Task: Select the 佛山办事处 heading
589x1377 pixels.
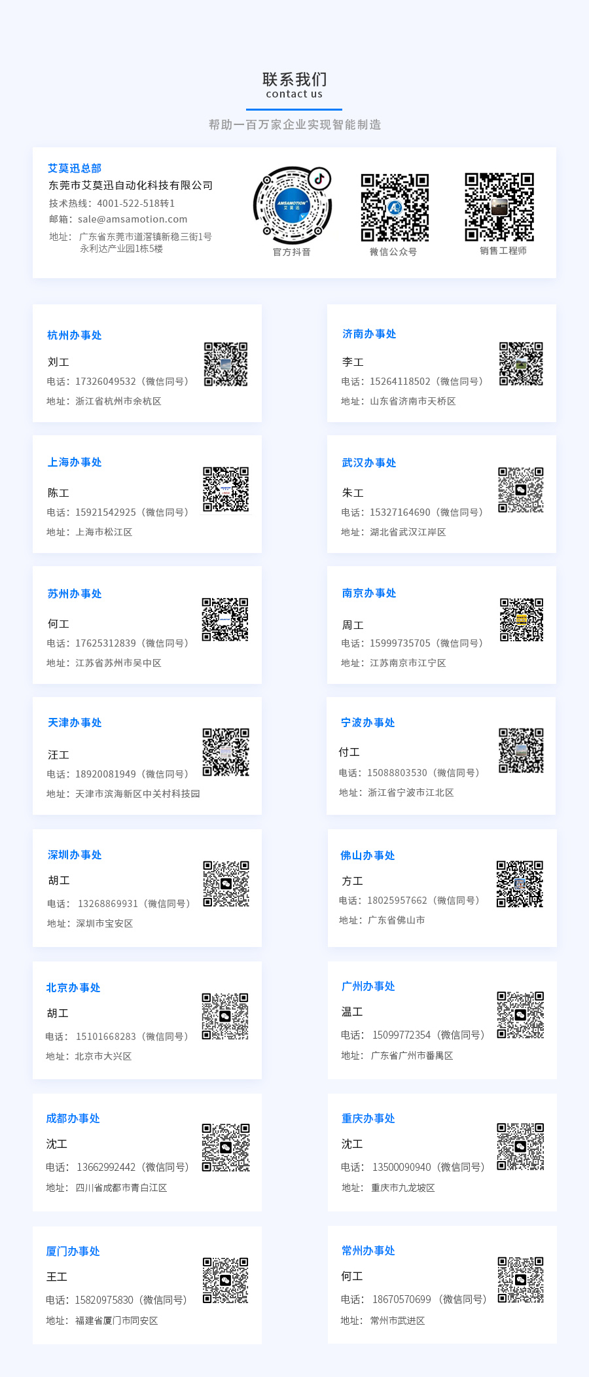Action: point(368,855)
